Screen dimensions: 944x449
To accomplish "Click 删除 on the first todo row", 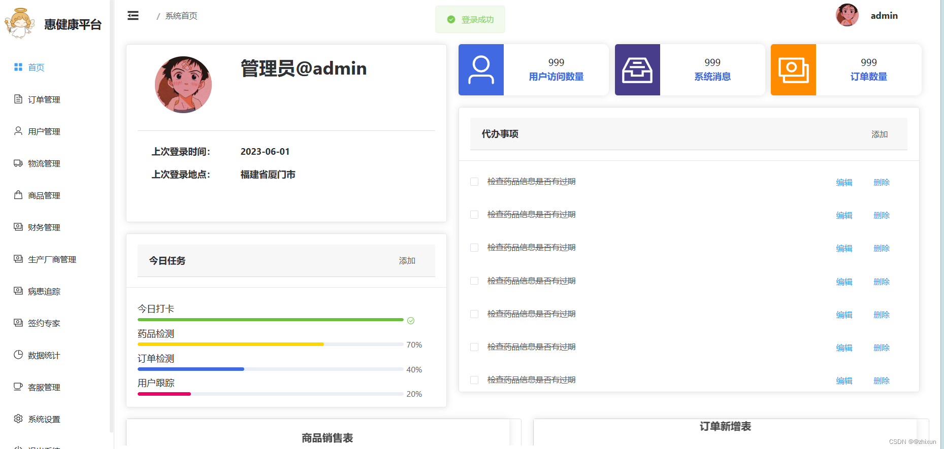I will coord(882,182).
